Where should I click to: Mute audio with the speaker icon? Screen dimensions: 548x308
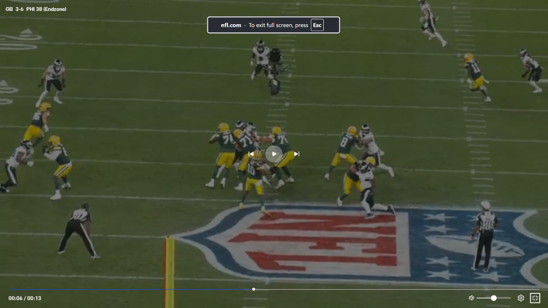(471, 298)
